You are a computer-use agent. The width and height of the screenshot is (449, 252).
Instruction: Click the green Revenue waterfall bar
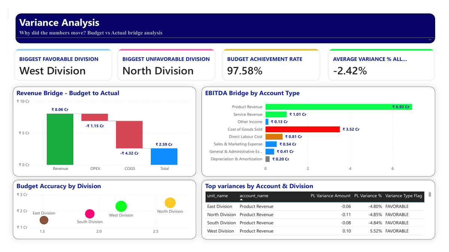coord(60,139)
